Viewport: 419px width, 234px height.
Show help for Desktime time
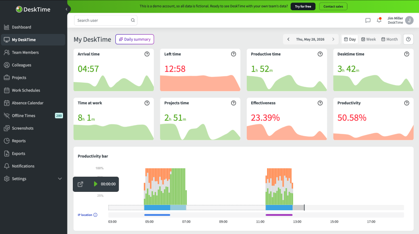point(407,54)
